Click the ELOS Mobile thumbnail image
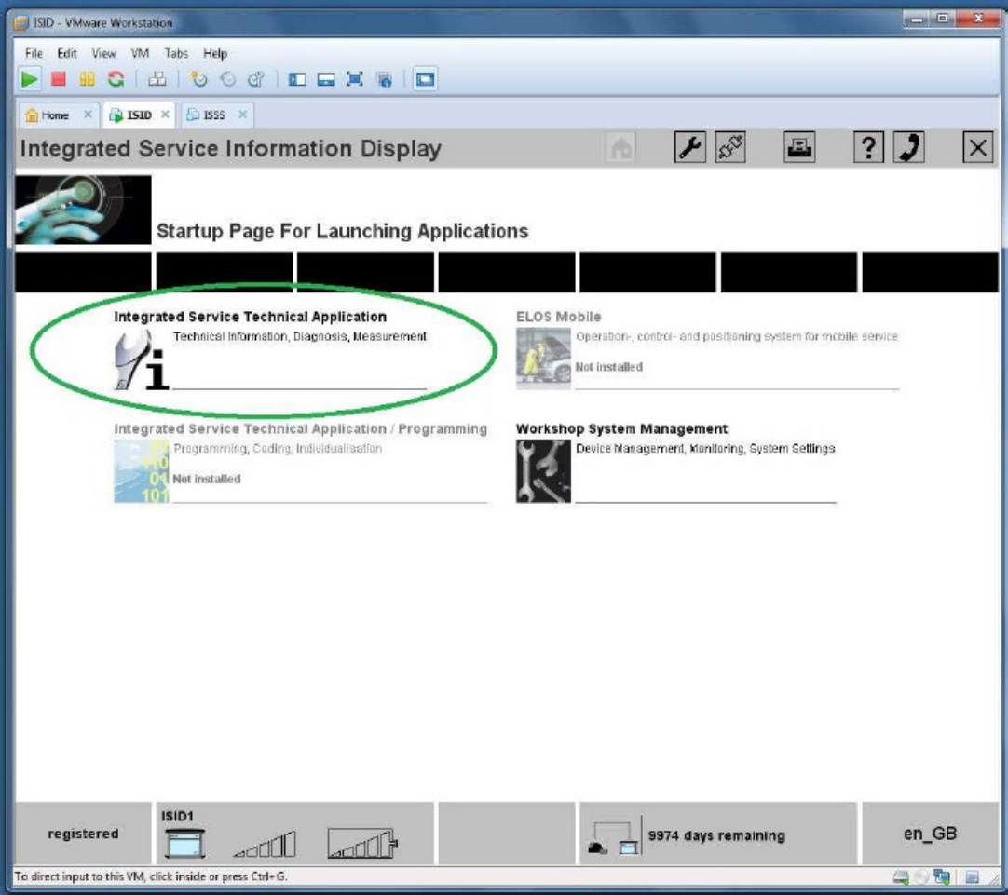 [543, 359]
